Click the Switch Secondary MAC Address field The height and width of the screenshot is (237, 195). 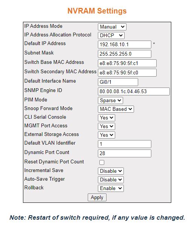click(127, 72)
